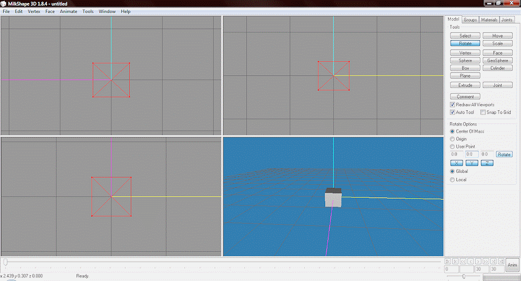Viewport: 521px width, 281px height.
Task: Open the Window menu
Action: click(x=107, y=11)
